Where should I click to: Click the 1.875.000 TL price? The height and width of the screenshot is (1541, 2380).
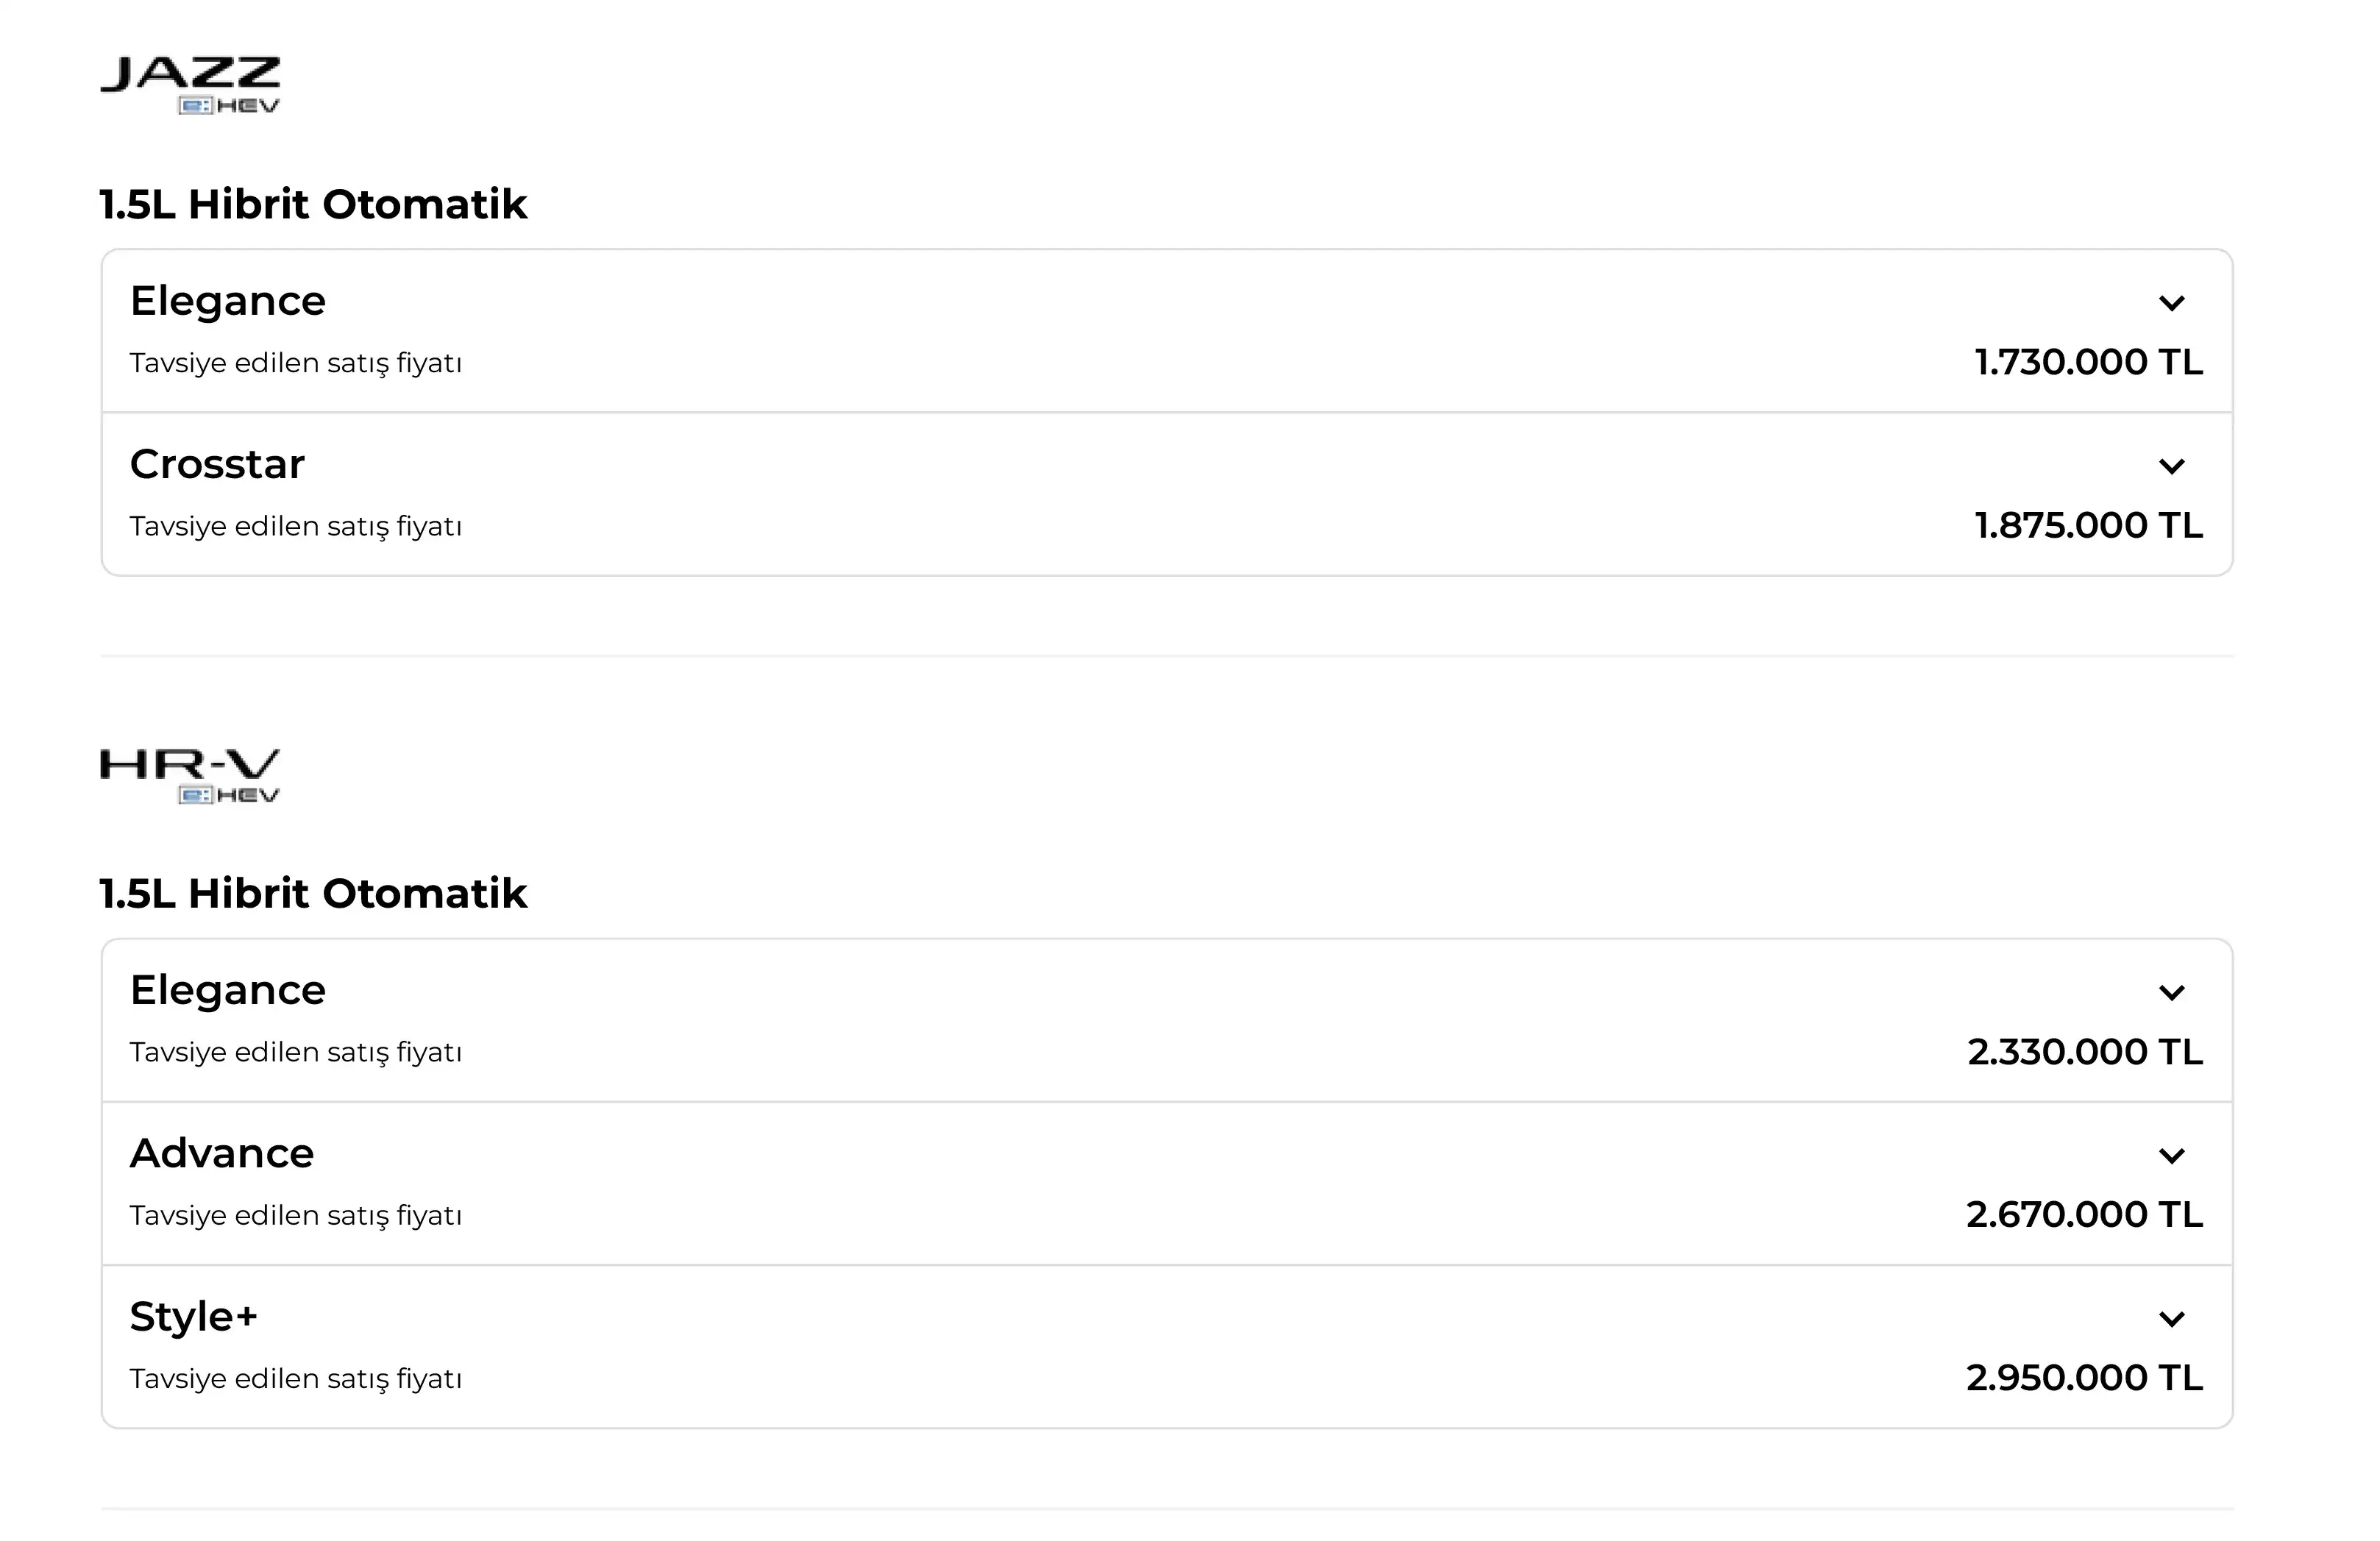pyautogui.click(x=2088, y=525)
